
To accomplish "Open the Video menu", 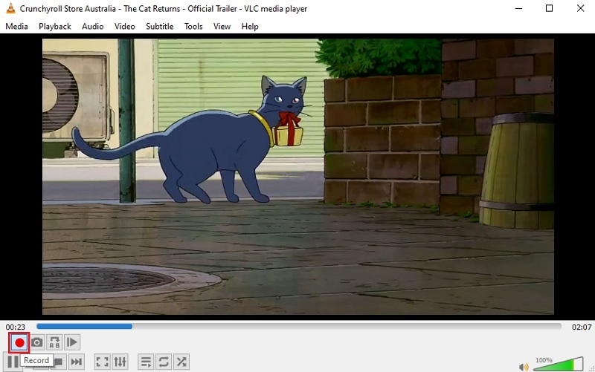I will tap(125, 27).
